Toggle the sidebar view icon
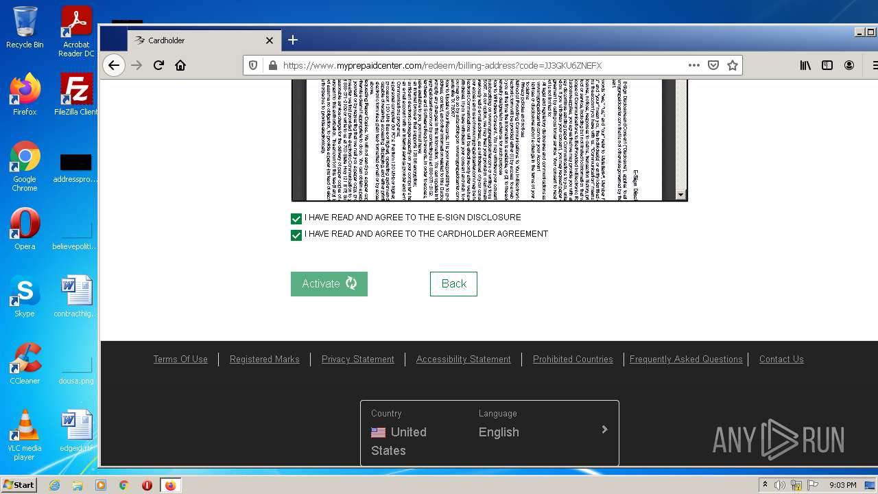Screen dimensions: 878x494 (x=827, y=65)
